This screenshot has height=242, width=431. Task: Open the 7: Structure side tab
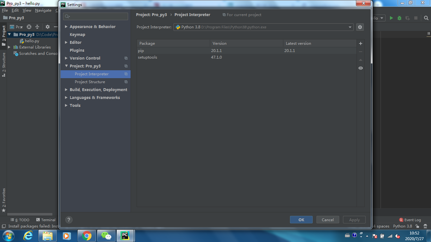3,65
